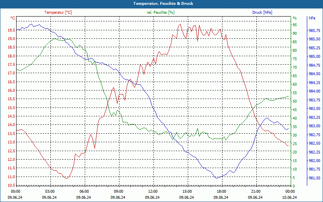323x202 pixels.
Task: Click the '09:00' time axis label
Action: [x=118, y=191]
